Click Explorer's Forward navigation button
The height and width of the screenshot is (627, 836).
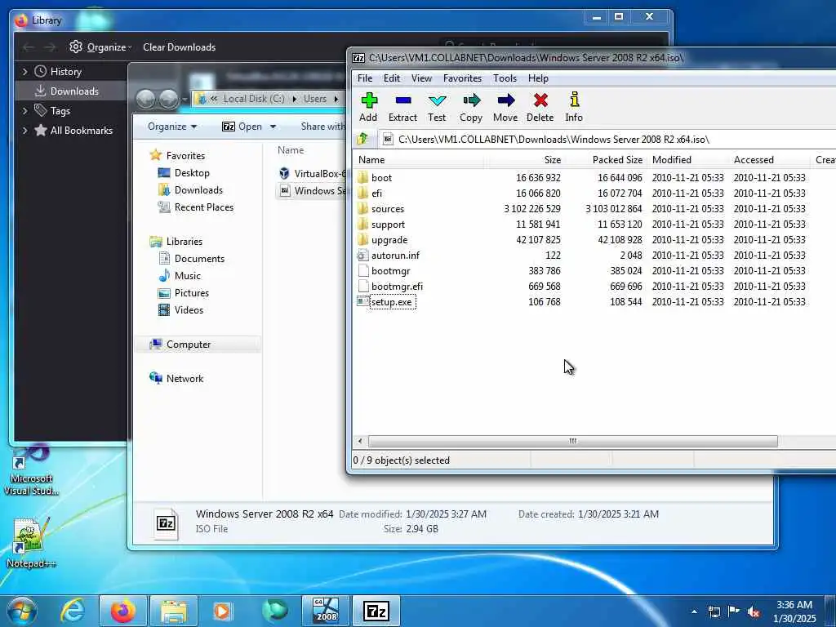[x=168, y=99]
